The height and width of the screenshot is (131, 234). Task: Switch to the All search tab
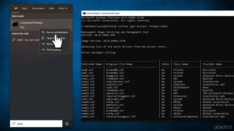[x=16, y=8]
